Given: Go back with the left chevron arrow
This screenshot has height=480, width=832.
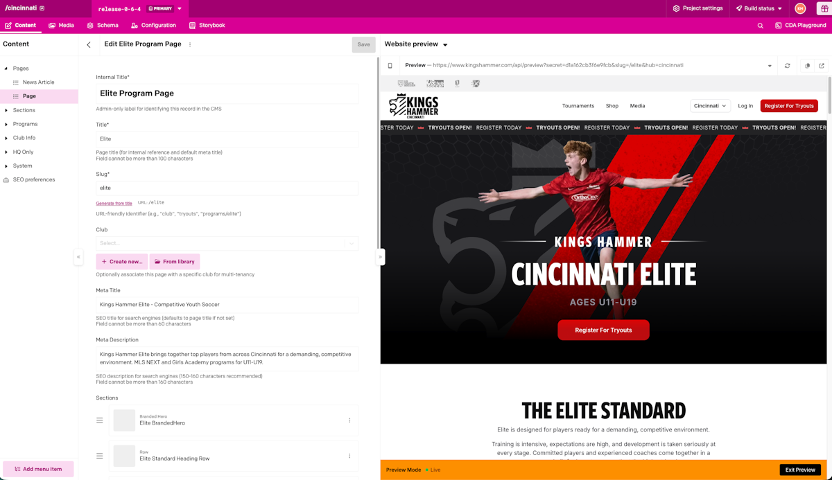Looking at the screenshot, I should tap(89, 44).
